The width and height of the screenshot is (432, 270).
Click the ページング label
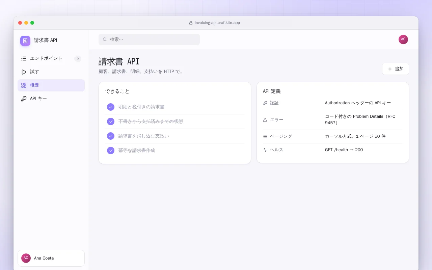(x=281, y=136)
